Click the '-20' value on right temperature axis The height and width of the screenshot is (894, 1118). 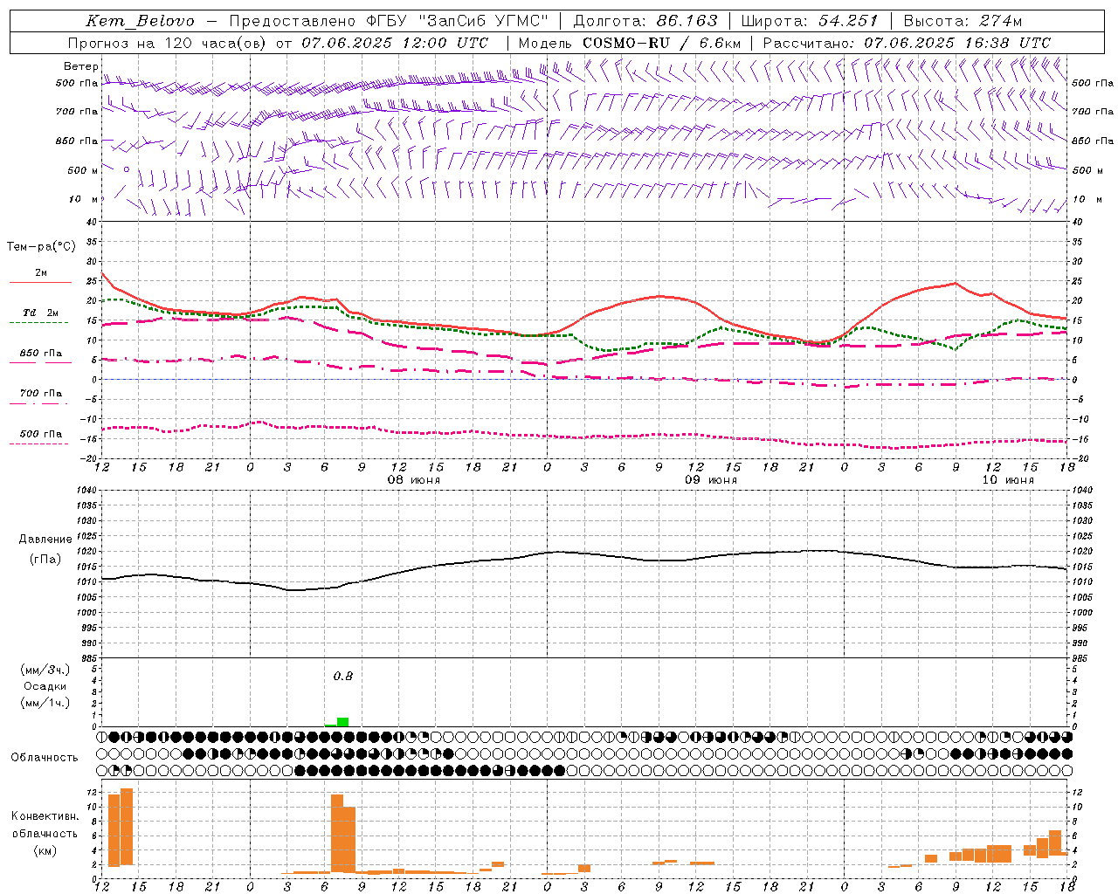1080,458
